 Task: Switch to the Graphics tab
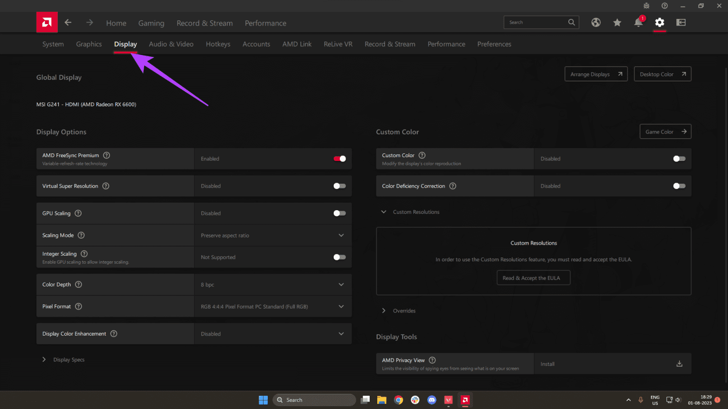(x=89, y=44)
